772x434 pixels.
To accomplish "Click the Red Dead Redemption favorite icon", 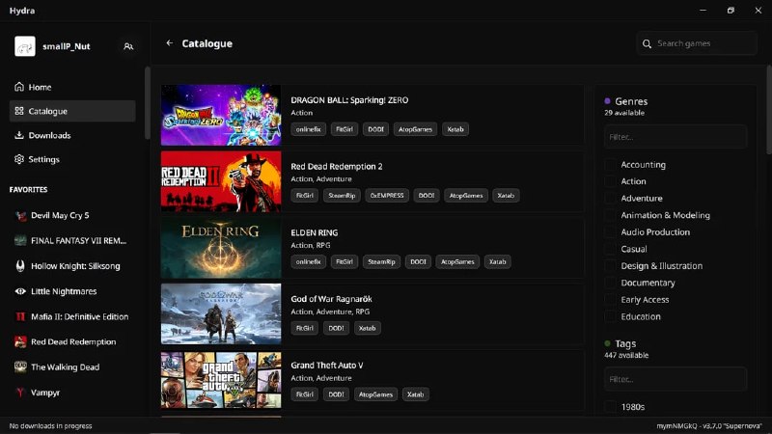I will pyautogui.click(x=20, y=342).
